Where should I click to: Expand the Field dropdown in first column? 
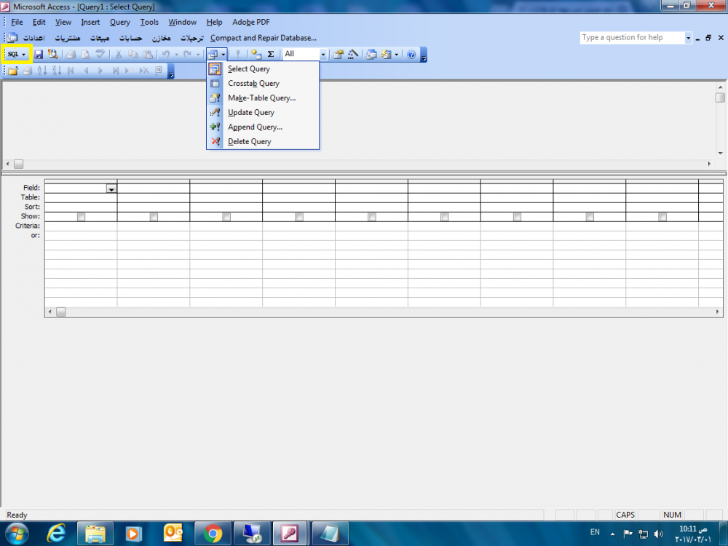(x=111, y=189)
